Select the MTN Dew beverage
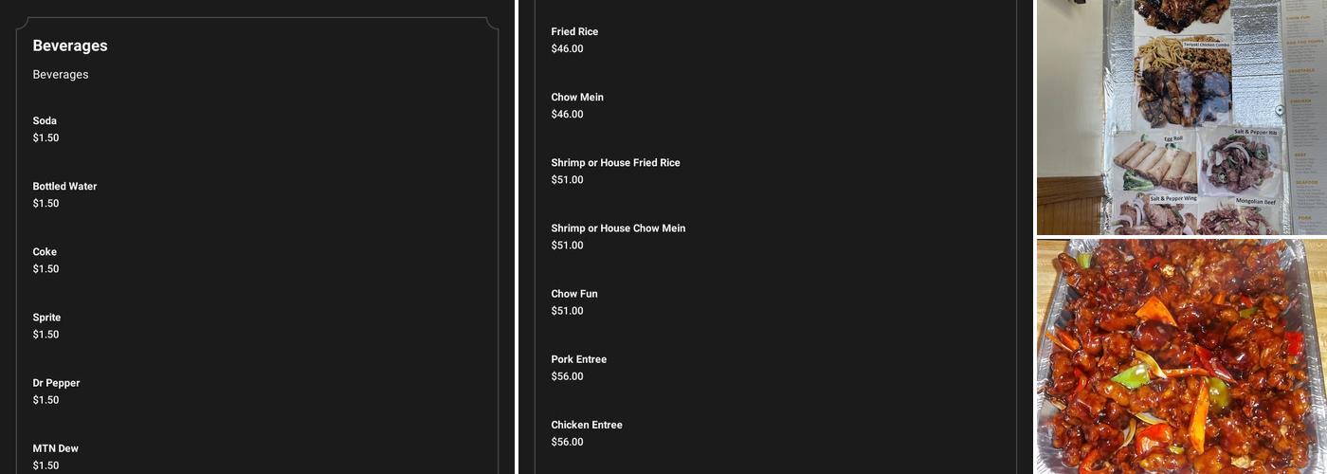The height and width of the screenshot is (474, 1327). coord(55,448)
